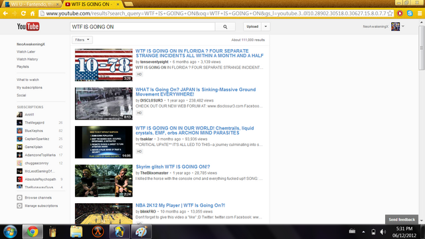Open NBA 2K12 My Player video title
425x239 pixels.
180,205
